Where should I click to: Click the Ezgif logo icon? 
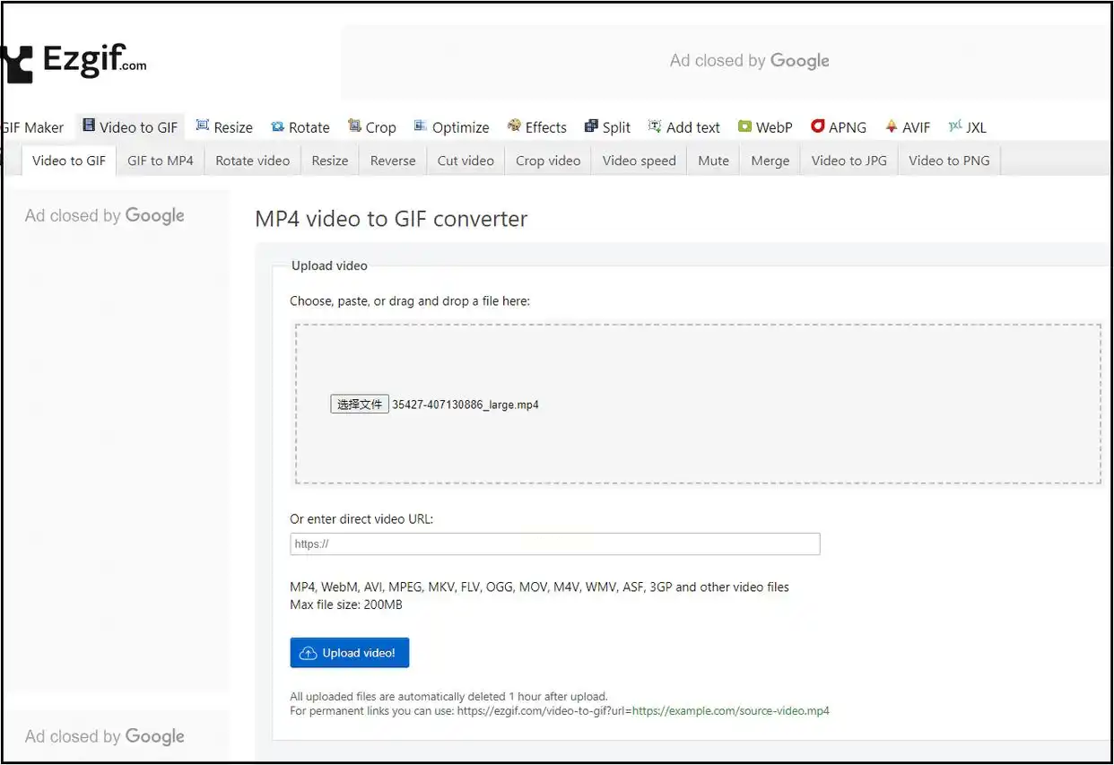click(18, 64)
